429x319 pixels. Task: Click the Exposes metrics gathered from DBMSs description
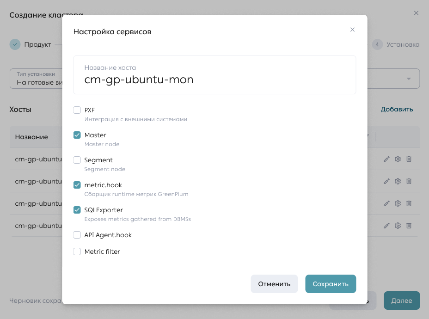[138, 219]
